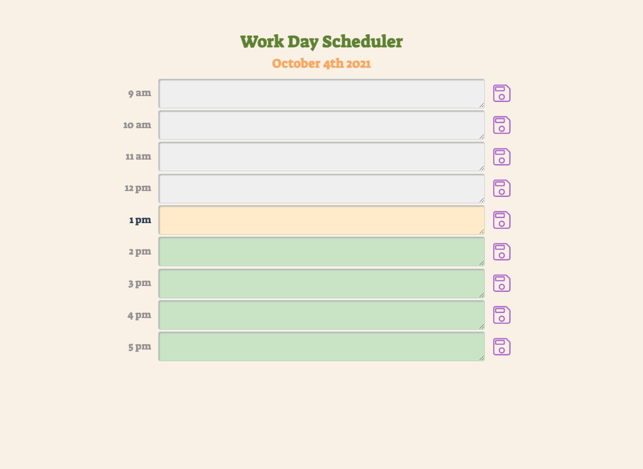The image size is (643, 469).
Task: Click the October 4th 2021 date text
Action: click(x=321, y=64)
